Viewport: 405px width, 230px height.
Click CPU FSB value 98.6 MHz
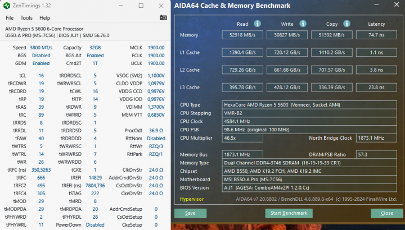(309, 130)
